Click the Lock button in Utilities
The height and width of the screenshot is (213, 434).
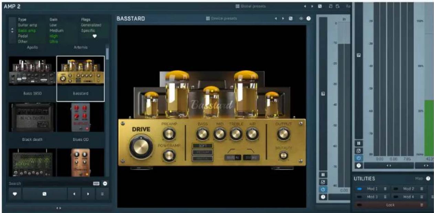391,205
